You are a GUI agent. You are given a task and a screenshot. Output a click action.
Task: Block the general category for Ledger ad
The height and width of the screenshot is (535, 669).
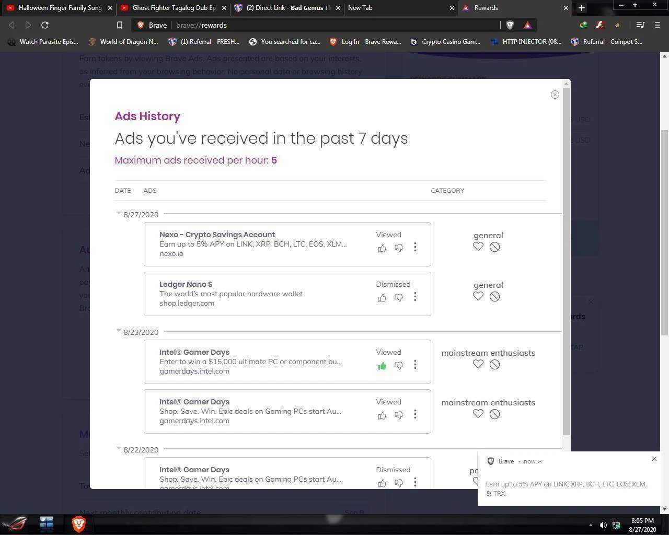(x=495, y=296)
